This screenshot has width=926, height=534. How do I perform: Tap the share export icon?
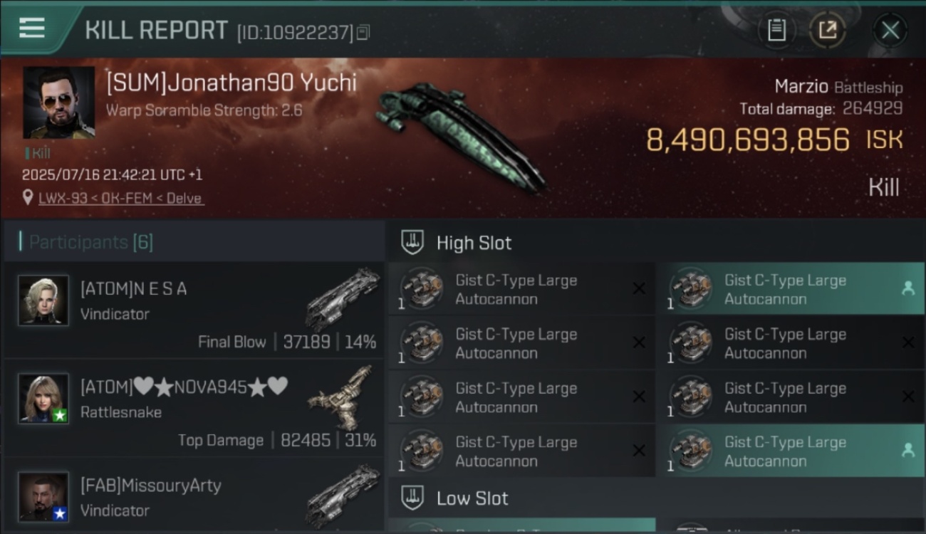[x=828, y=30]
